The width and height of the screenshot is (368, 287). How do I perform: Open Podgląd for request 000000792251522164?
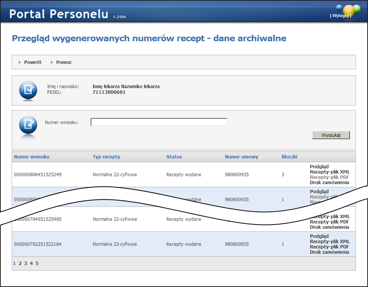319,236
